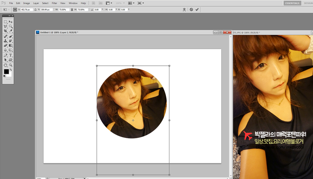Select the Horizontal Type tool

click(x=11, y=55)
